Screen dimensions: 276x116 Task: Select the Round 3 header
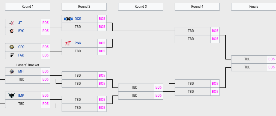click(x=141, y=7)
